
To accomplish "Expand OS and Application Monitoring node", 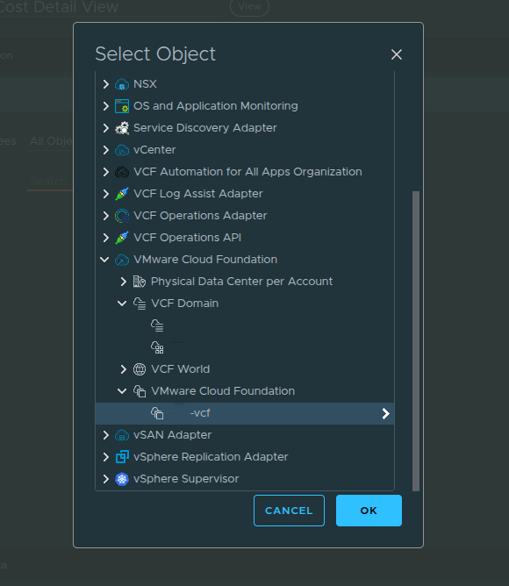I will (x=106, y=106).
